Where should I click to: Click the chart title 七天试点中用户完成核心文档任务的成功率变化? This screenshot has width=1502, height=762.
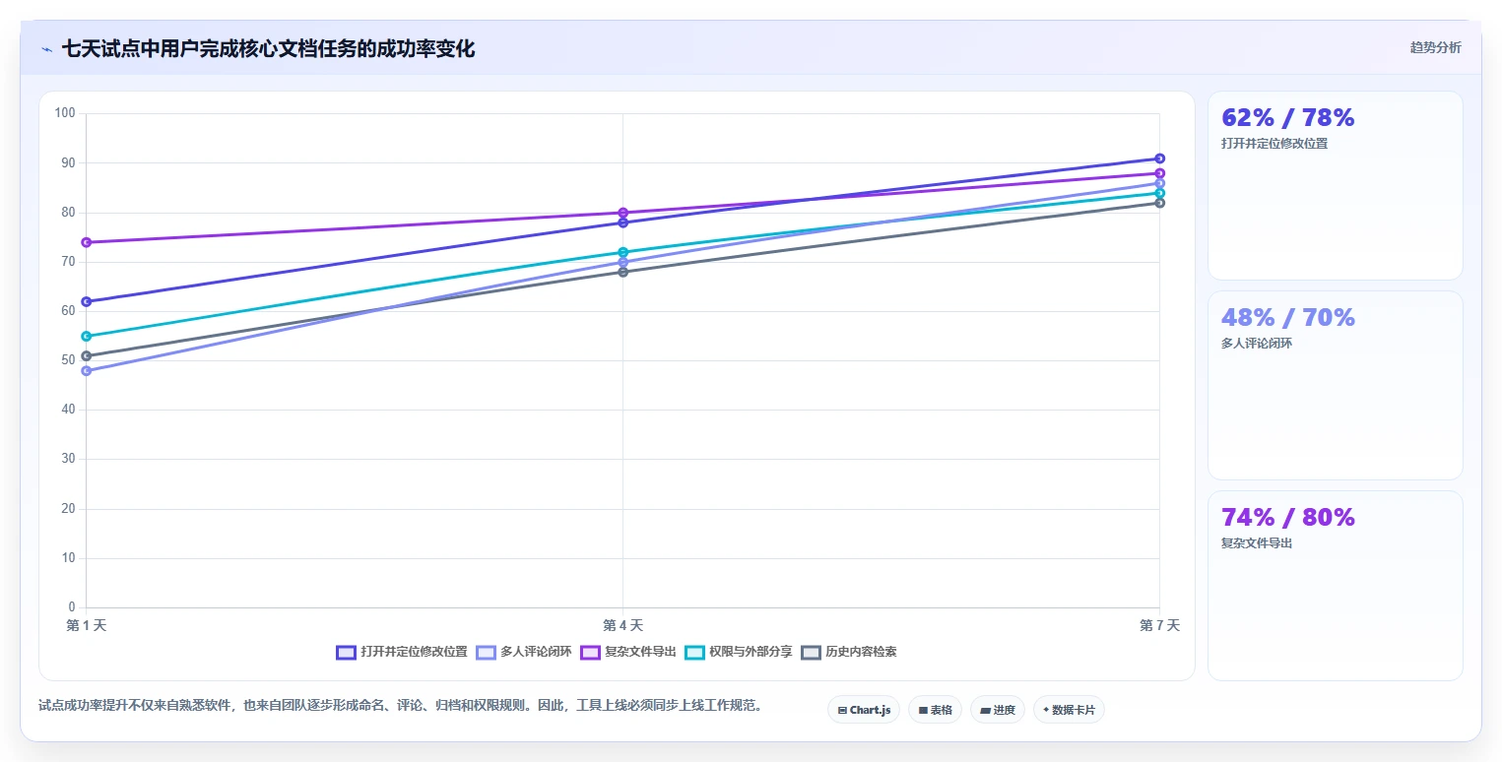(x=269, y=48)
